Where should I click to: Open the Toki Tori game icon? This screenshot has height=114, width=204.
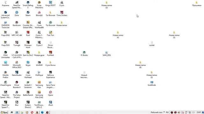(x=50, y=34)
